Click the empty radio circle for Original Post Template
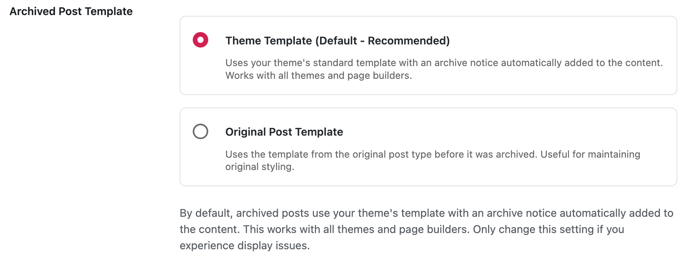Screen dimensions: 692x262 [200, 131]
